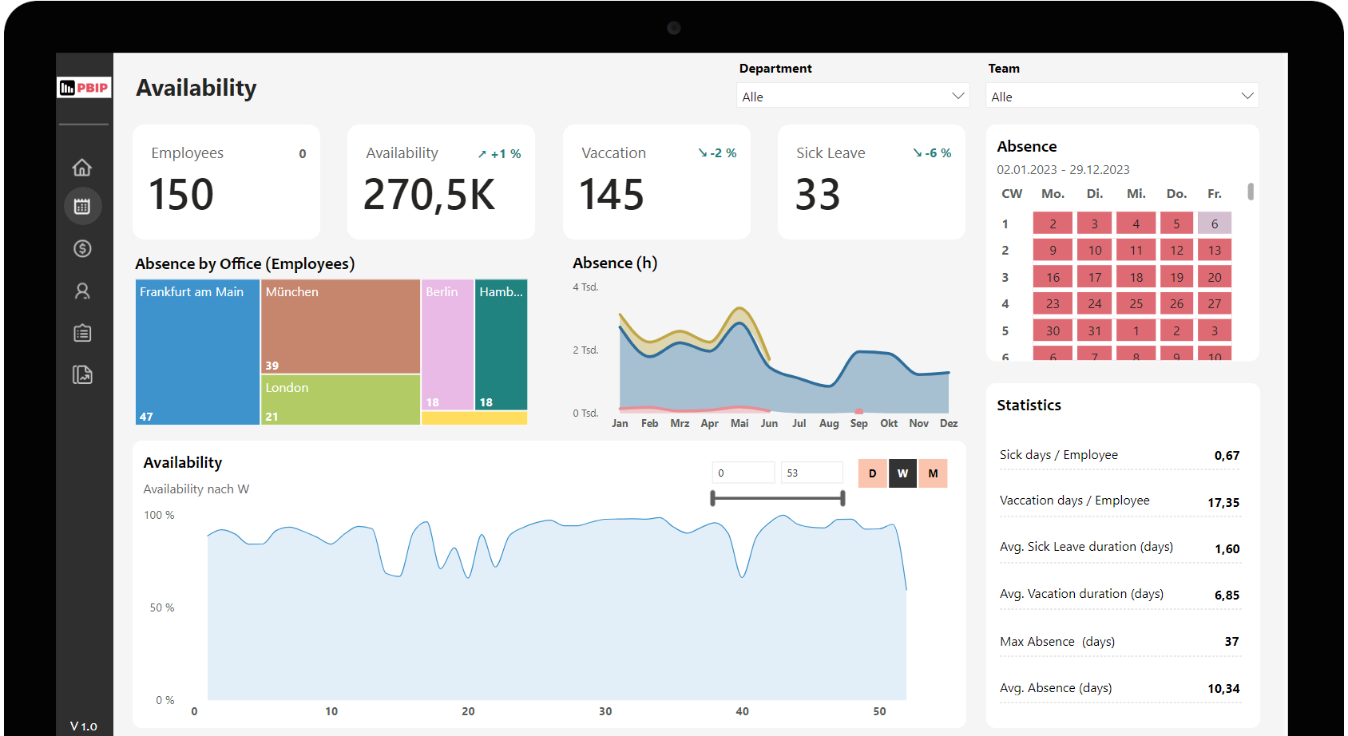
Task: Keep weekly view by clicking W
Action: point(902,473)
